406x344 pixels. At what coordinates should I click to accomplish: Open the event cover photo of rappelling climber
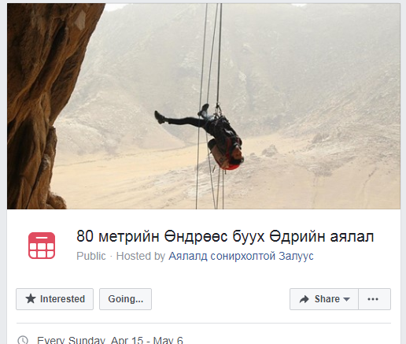(204, 106)
